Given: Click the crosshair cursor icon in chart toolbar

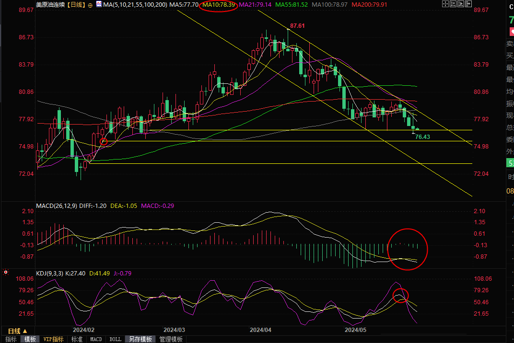Looking at the screenshot, I should [x=446, y=4].
